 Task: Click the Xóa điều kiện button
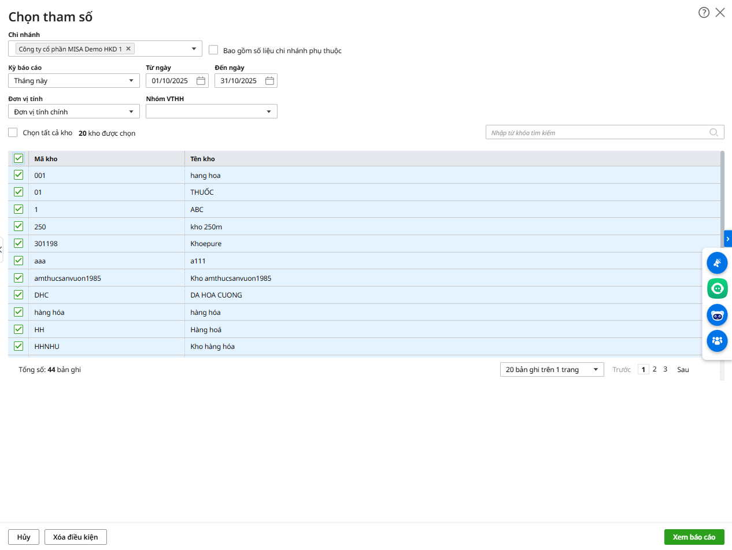click(76, 537)
